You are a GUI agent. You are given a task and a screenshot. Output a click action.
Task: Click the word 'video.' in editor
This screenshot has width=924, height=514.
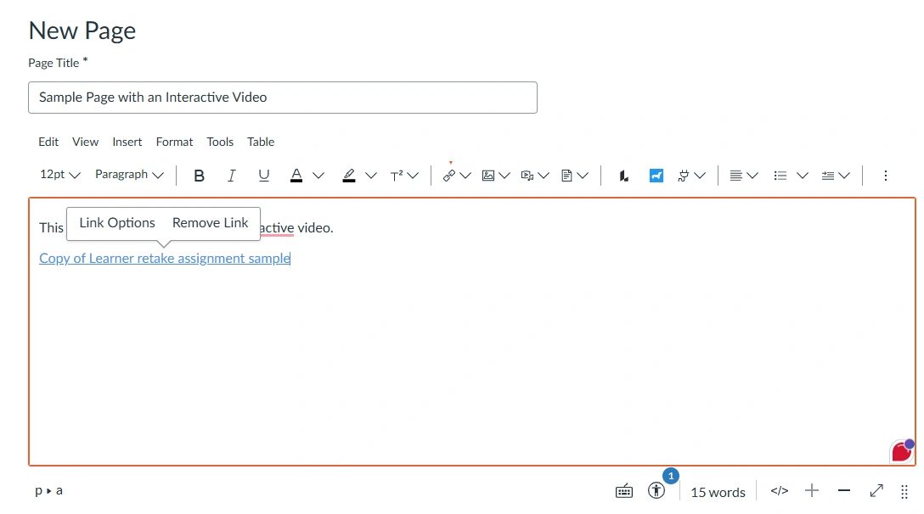(315, 228)
